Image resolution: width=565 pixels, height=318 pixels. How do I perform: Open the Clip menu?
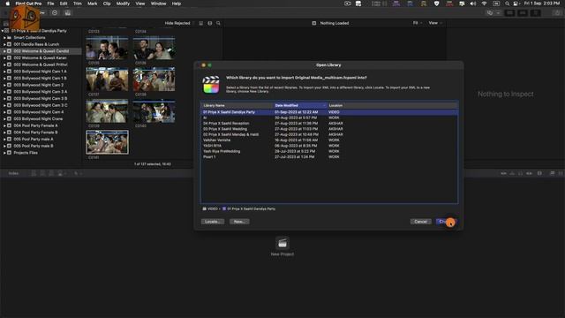[107, 4]
